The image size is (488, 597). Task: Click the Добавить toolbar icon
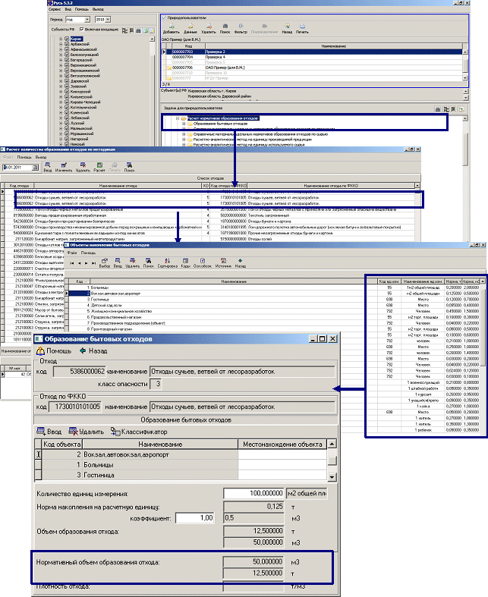click(171, 29)
